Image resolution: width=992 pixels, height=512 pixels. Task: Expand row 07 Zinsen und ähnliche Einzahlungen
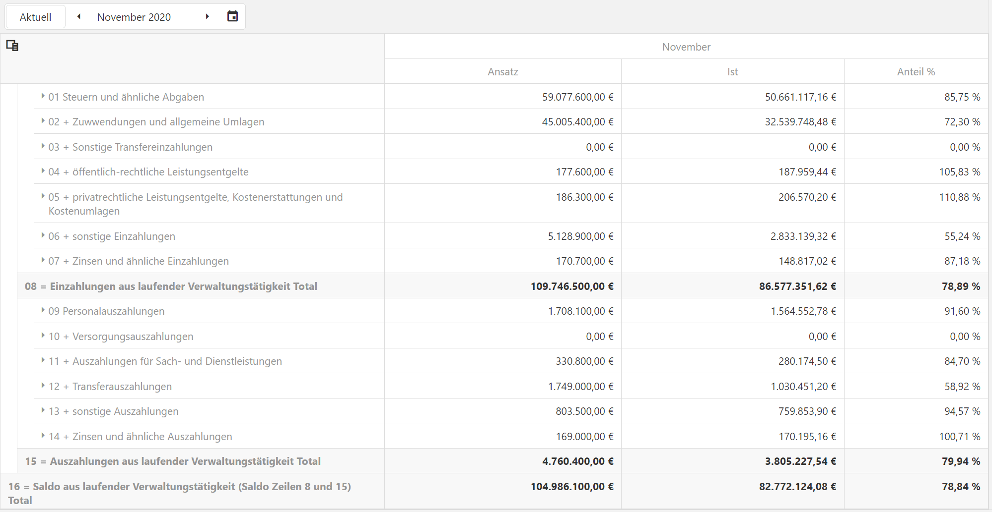[x=43, y=260]
